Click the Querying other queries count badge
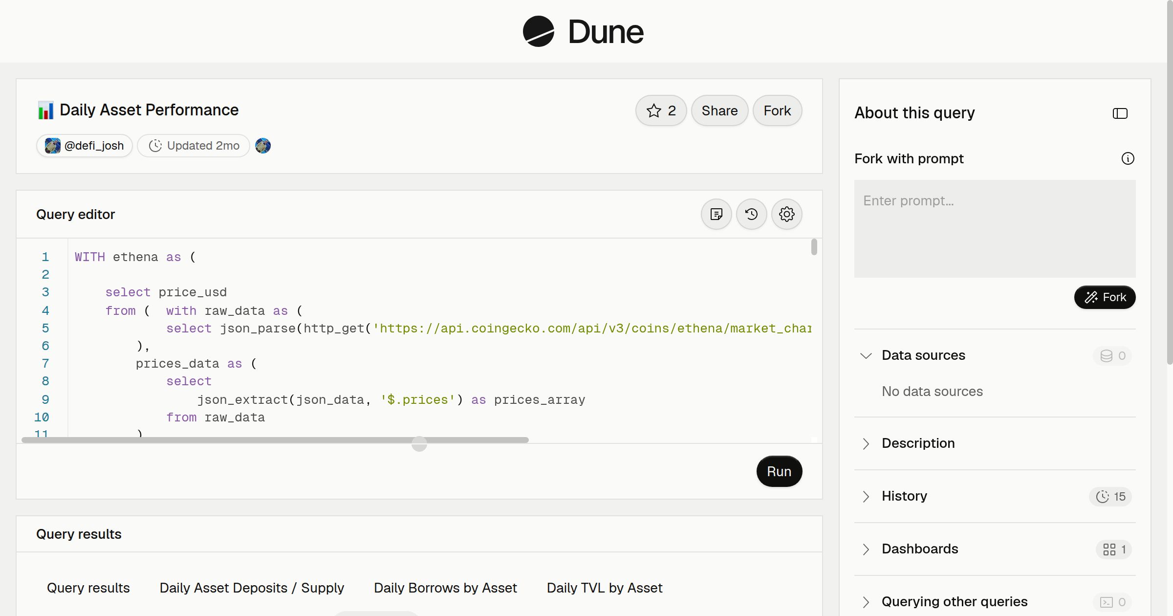Screen dimensions: 1173x616 (1112, 602)
